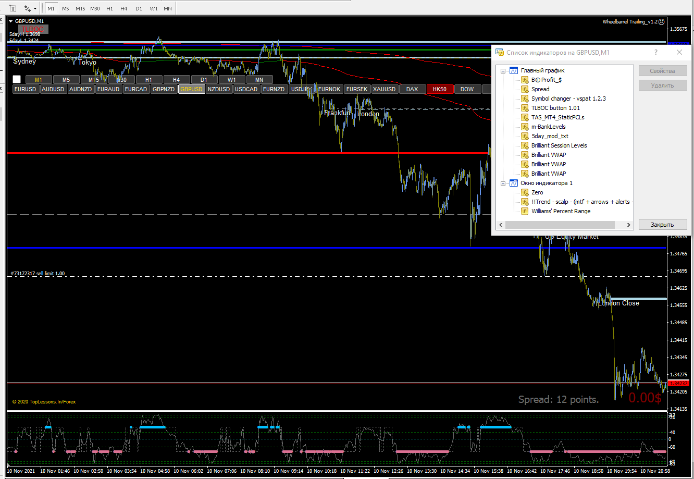This screenshot has width=694, height=479.
Task: Click the 'Spread: 12 points.' text on chart
Action: point(559,400)
